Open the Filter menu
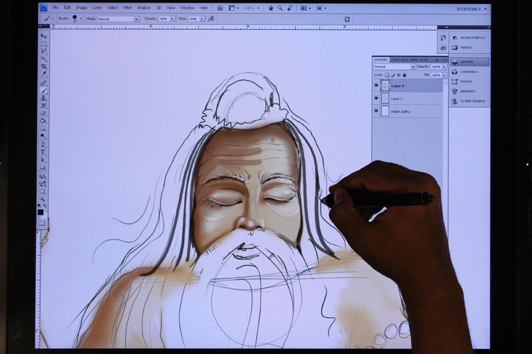Viewport: 532px width, 354px height. click(127, 7)
